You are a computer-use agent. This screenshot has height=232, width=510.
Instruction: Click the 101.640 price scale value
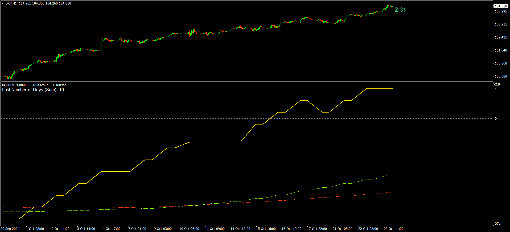click(501, 50)
